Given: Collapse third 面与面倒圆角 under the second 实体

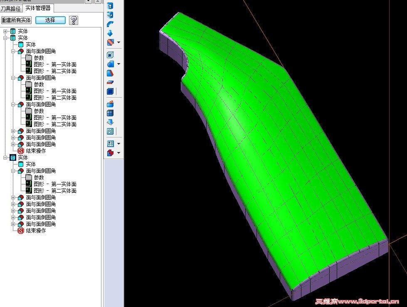Looking at the screenshot, I should point(13,105).
